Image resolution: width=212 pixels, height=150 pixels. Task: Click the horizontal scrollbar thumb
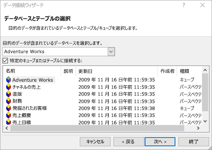(97, 128)
